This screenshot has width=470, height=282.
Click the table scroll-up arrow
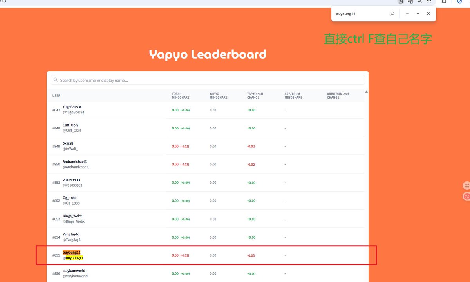366,92
